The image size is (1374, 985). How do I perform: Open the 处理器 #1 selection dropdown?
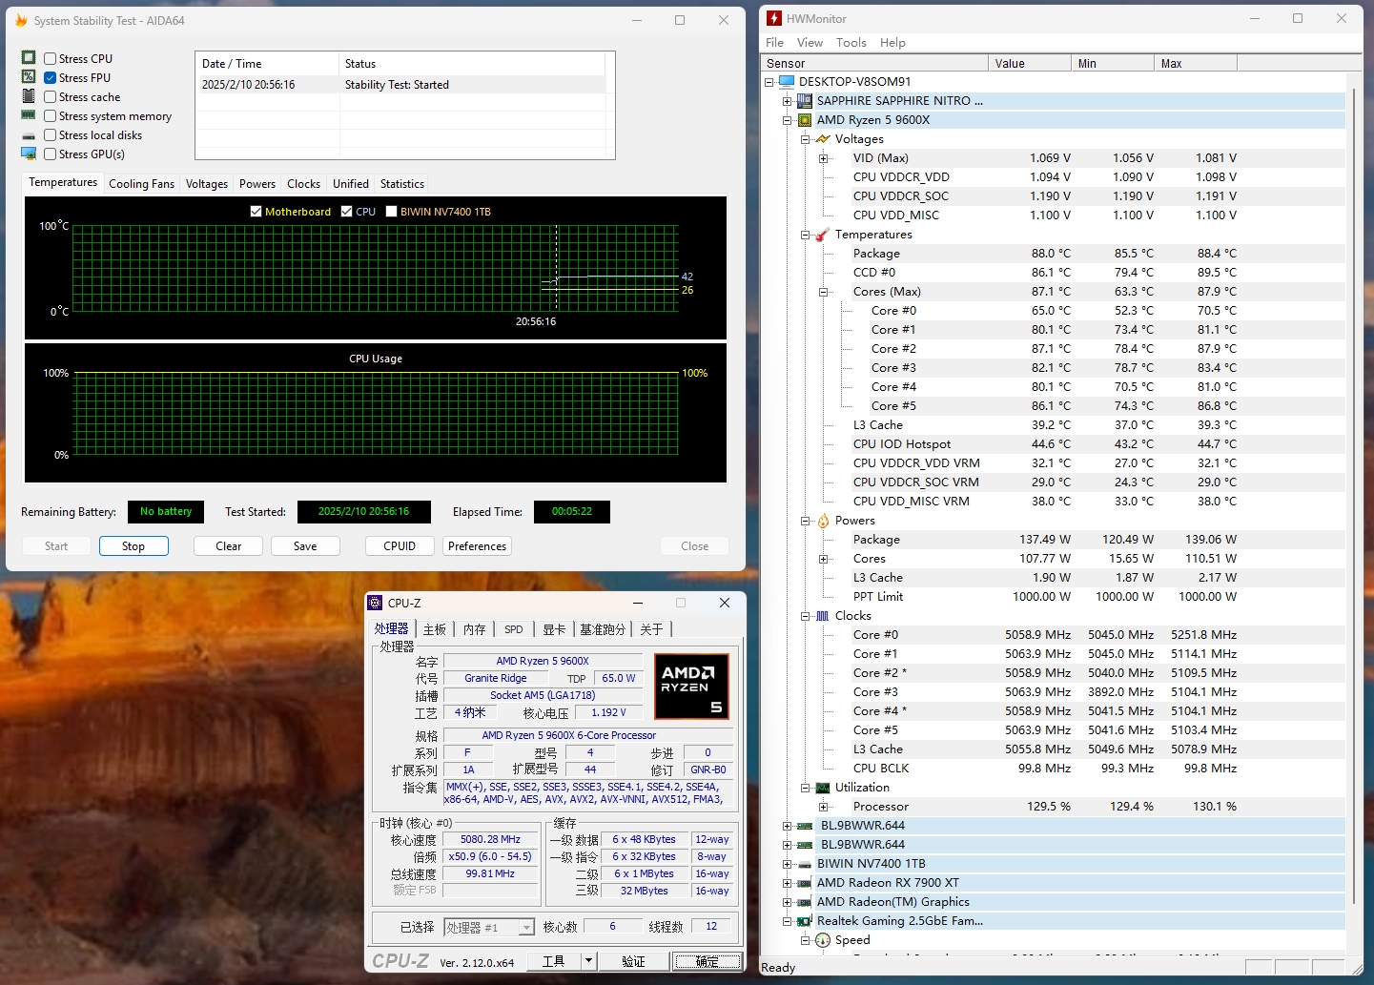(x=525, y=927)
